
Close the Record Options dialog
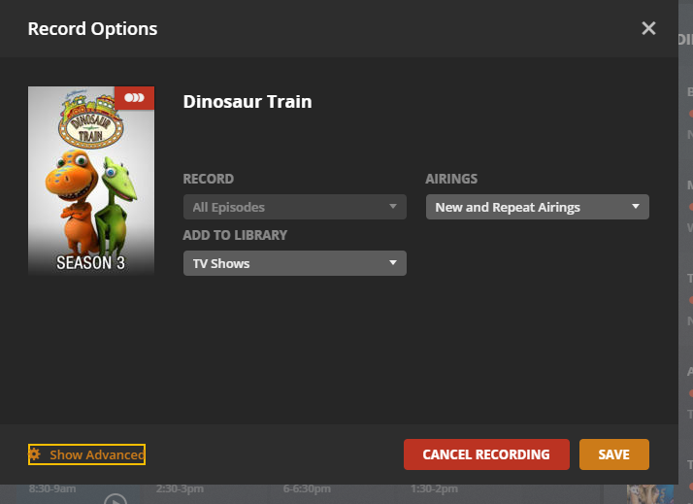tap(648, 28)
